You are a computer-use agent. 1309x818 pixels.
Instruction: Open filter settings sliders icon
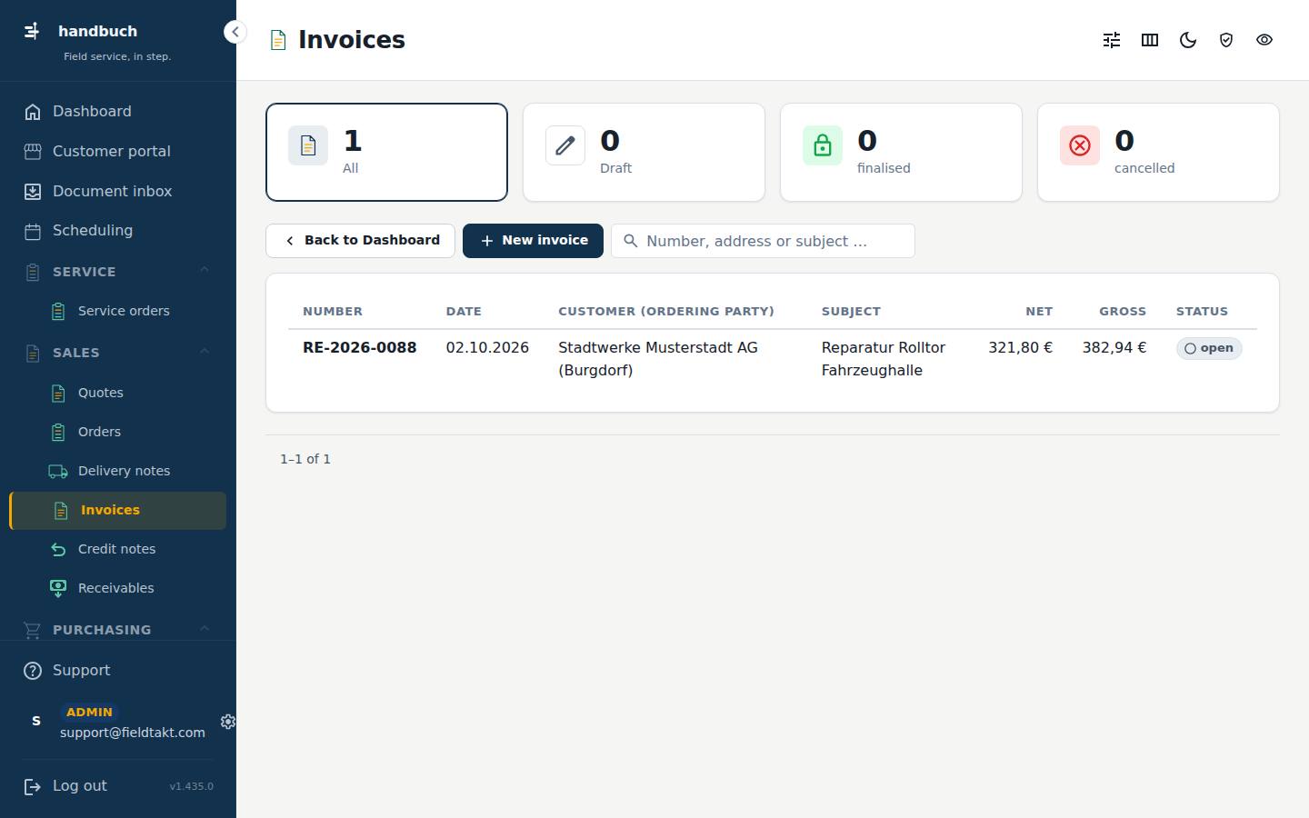tap(1112, 40)
